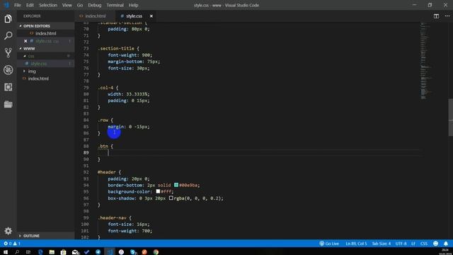
Task: Click the feedback smiley in status bar
Action: click(x=436, y=244)
